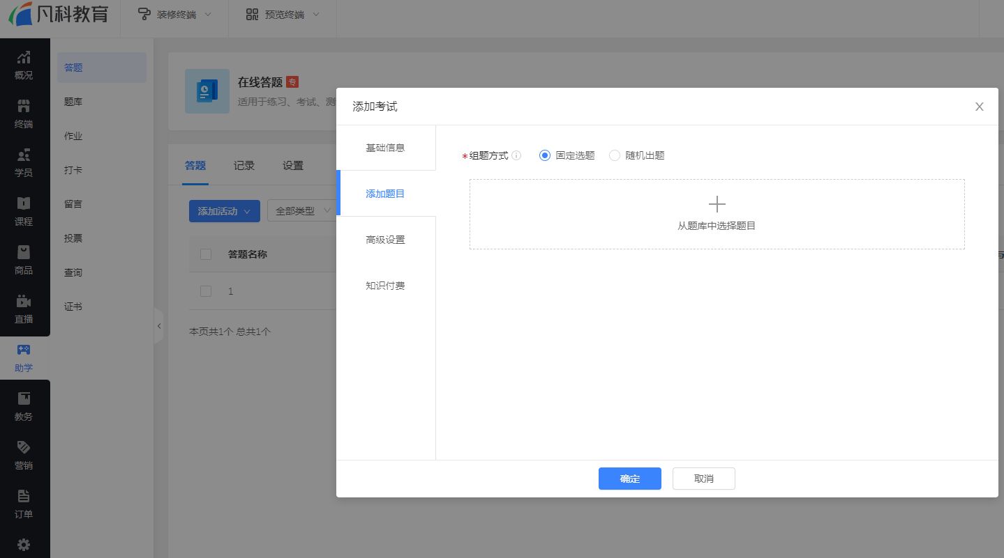Viewport: 1004px width, 558px height.
Task: Open the 全部类型 filter dropdown
Action: pos(303,211)
